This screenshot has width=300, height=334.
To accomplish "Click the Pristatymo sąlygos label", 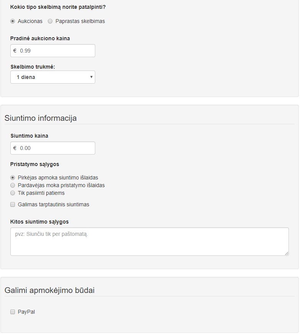I will pos(35,165).
